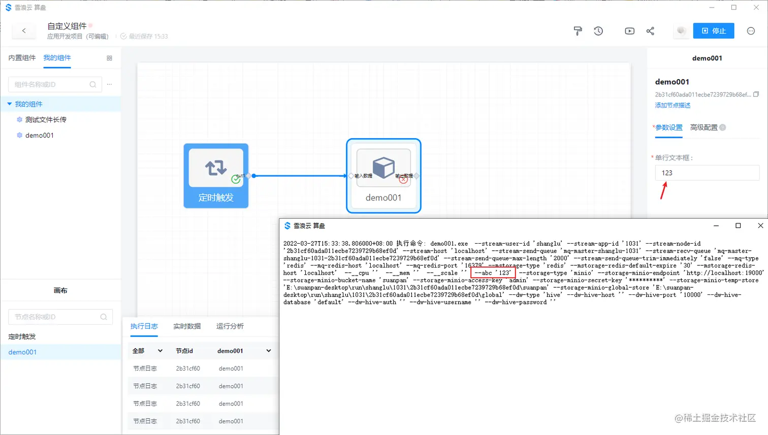The height and width of the screenshot is (435, 768).
Task: Minimize the main 雪浪云 算盘 window
Action: [x=712, y=8]
